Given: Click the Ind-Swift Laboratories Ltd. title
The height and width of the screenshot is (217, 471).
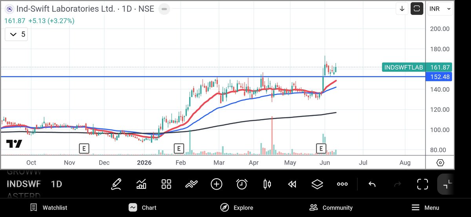Looking at the screenshot, I should (66, 9).
